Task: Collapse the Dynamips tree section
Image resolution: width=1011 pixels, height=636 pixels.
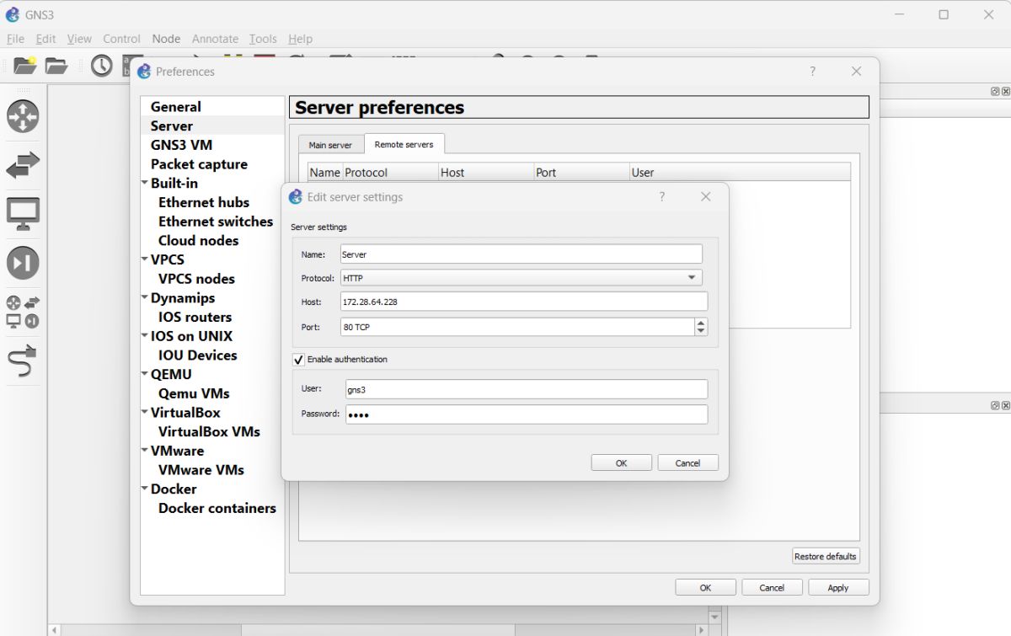Action: click(x=144, y=297)
